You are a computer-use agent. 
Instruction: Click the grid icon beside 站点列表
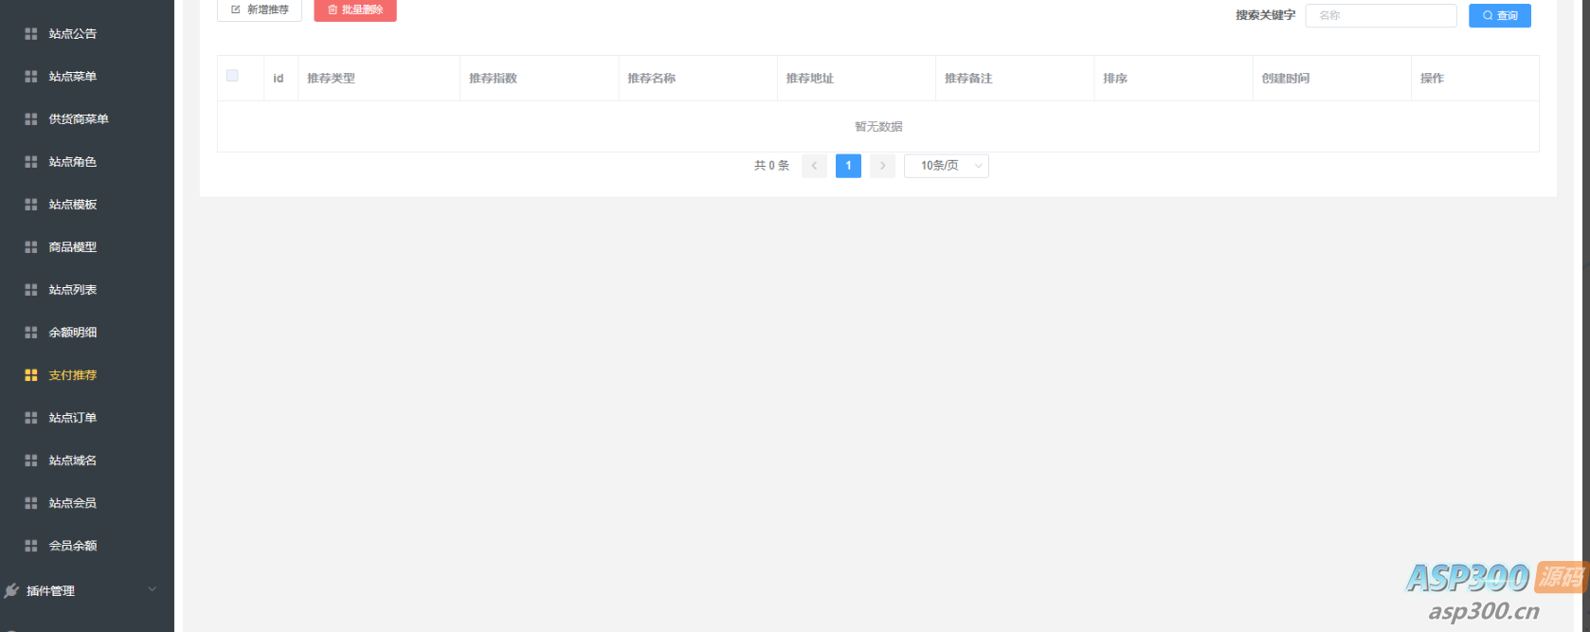click(31, 290)
